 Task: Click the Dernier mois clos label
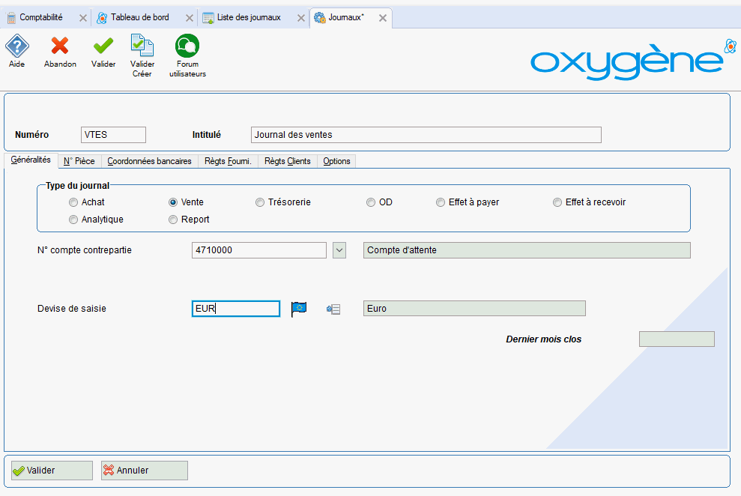pos(543,339)
